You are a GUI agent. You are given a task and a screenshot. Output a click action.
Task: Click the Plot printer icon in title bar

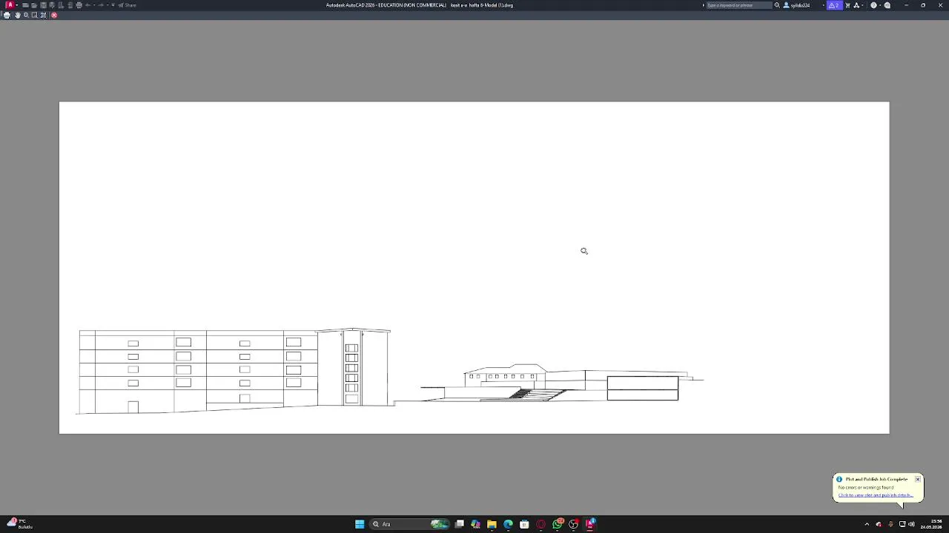[x=79, y=5]
